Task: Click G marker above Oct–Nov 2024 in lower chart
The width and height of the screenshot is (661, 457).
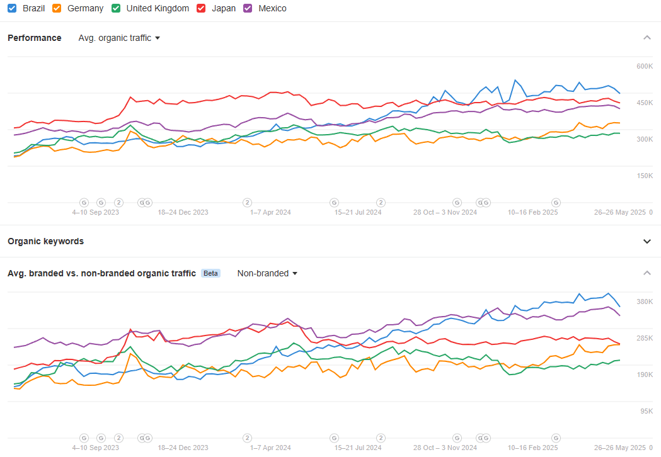Action: tap(457, 438)
